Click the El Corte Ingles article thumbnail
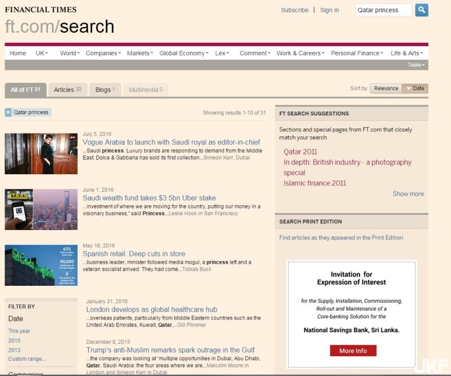The height and width of the screenshot is (376, 451). 41,266
